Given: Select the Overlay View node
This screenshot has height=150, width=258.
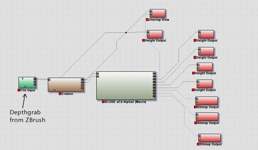Looking at the screenshot, I should (x=157, y=13).
